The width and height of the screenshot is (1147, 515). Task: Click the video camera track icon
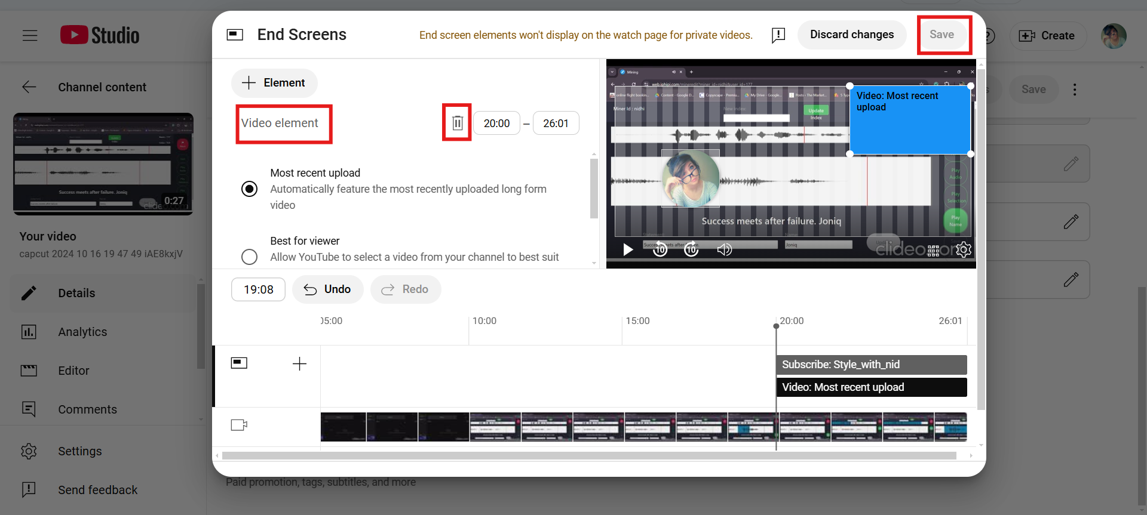click(239, 425)
